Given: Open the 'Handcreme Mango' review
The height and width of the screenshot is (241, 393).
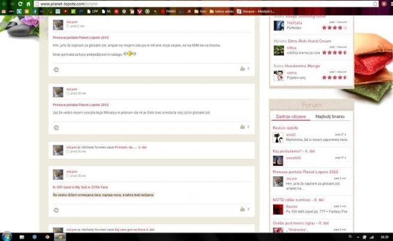Looking at the screenshot, I should click(303, 66).
